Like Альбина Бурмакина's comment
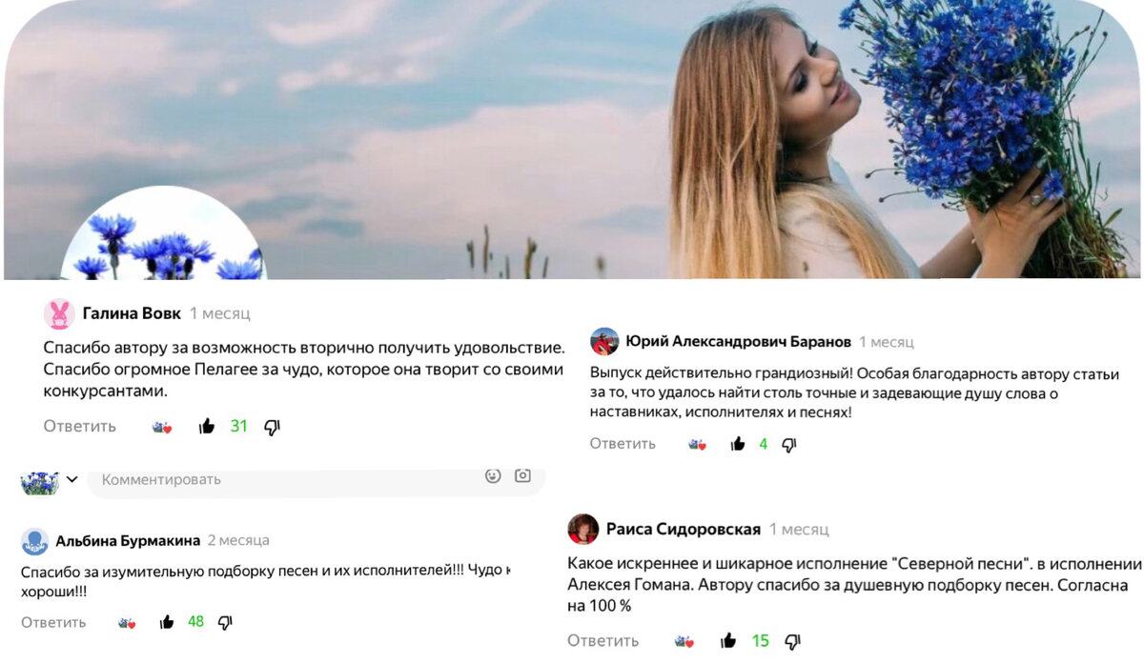 coord(167,622)
